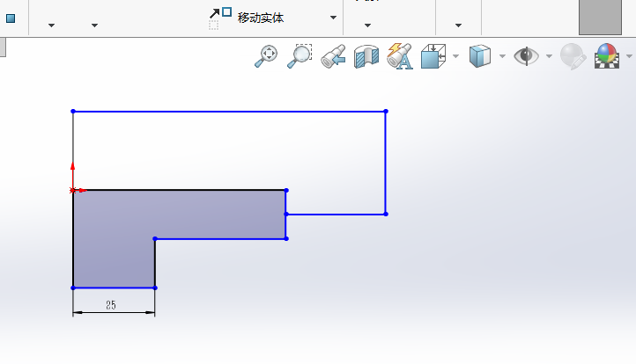Select the tall right vertical blue line
Screen dimensions: 636x364
[385, 163]
